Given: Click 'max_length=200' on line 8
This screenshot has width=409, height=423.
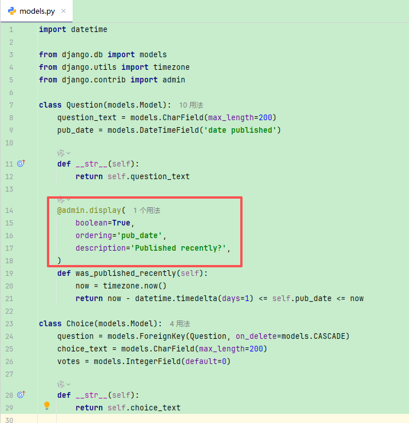Looking at the screenshot, I should [x=240, y=117].
